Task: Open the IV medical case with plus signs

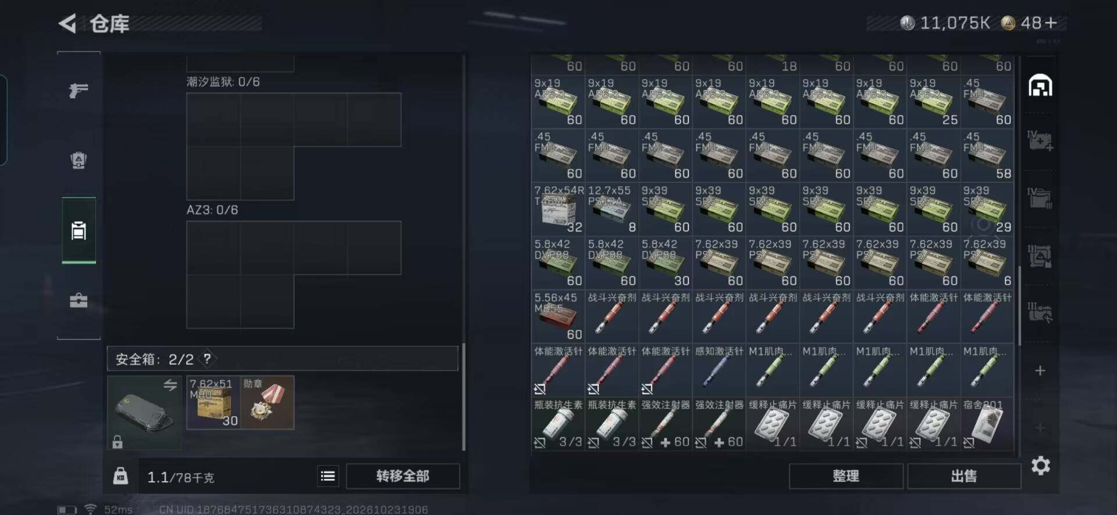Action: [1040, 141]
